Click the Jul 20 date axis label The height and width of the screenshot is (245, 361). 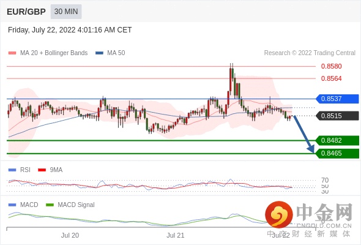coord(70,235)
